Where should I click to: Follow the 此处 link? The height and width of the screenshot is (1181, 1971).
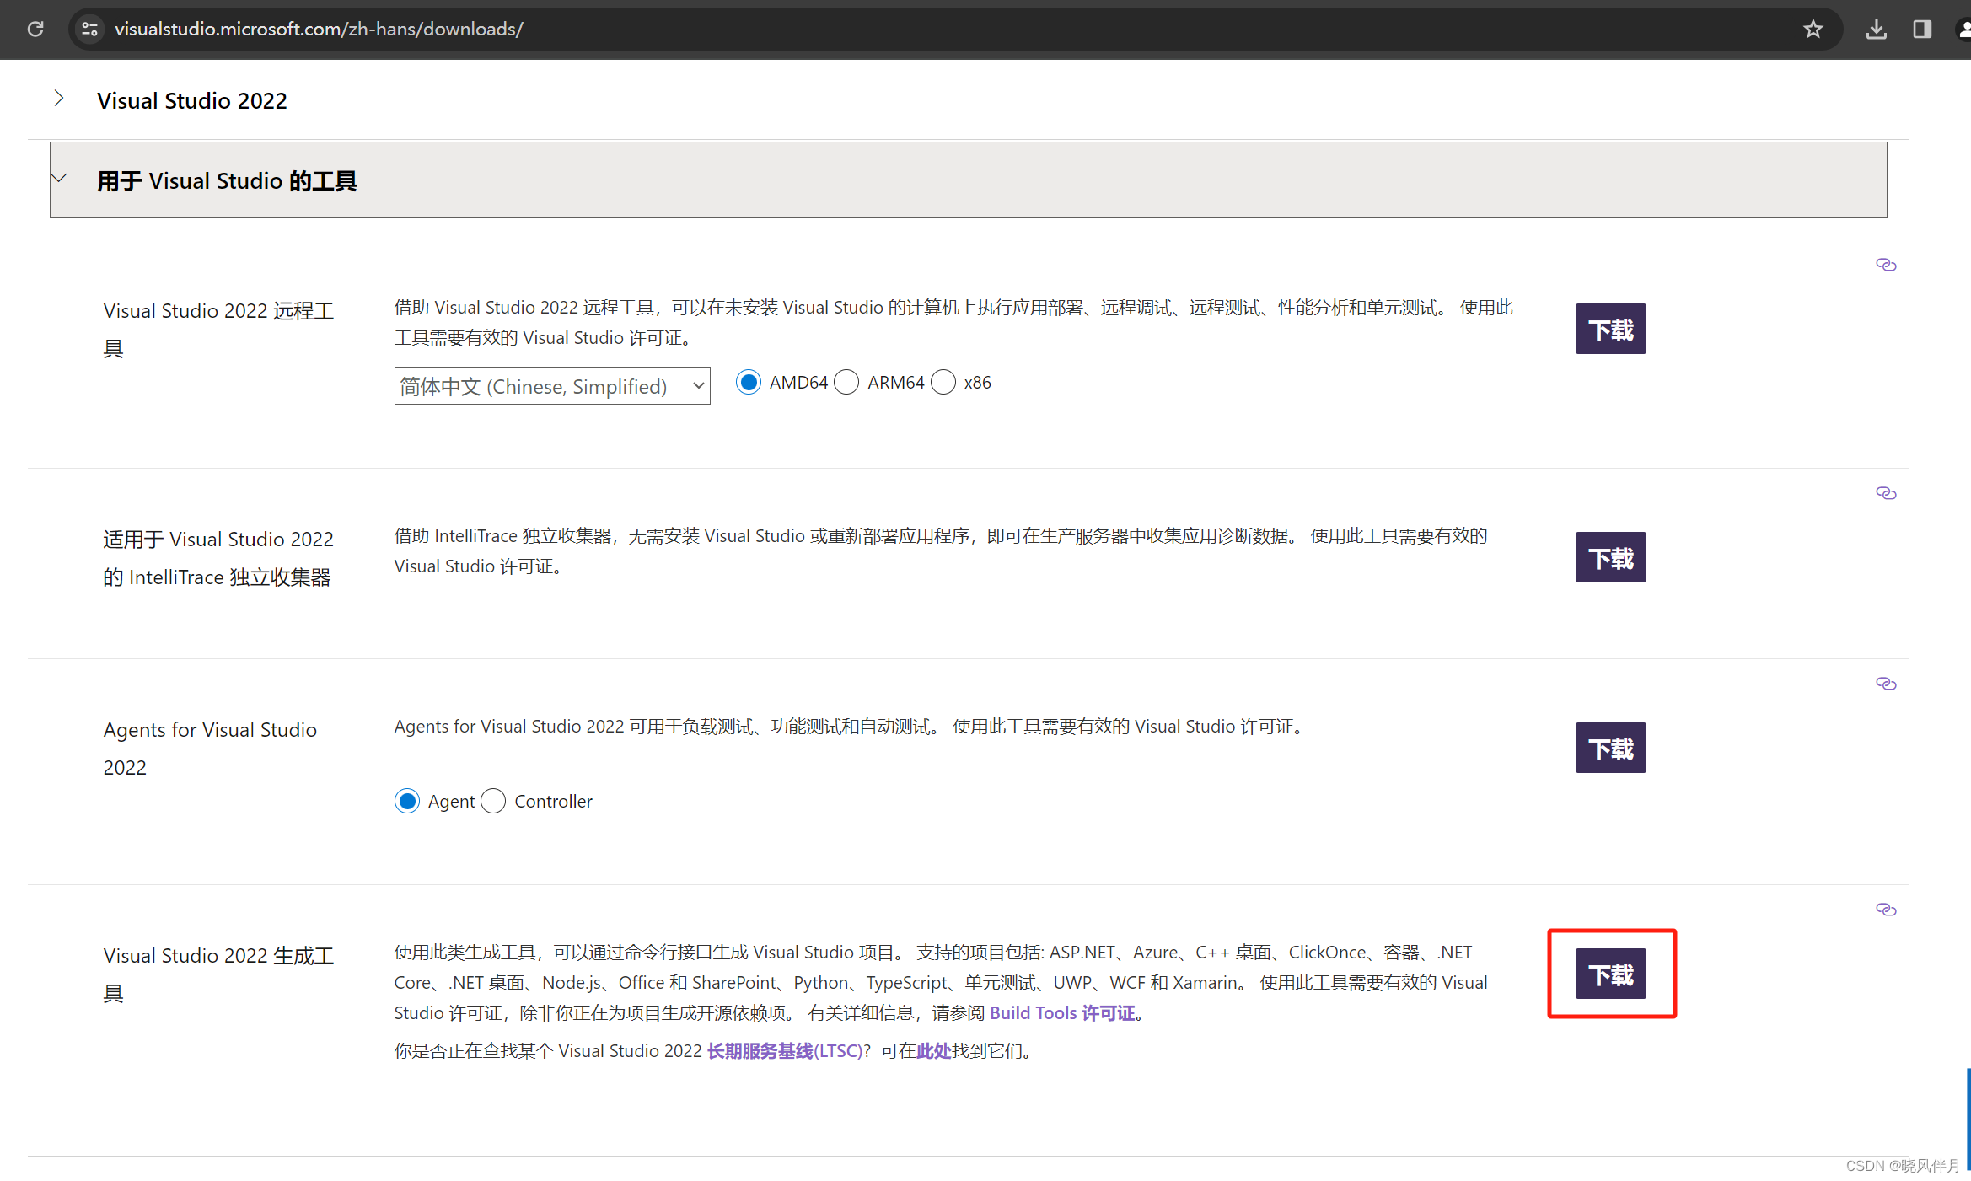(933, 1051)
